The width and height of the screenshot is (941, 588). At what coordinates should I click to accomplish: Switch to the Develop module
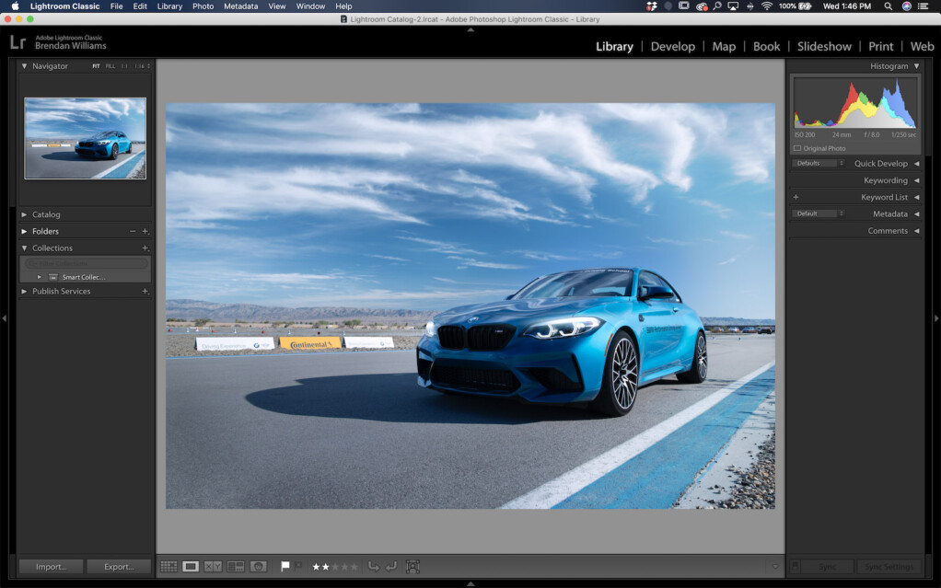click(673, 46)
